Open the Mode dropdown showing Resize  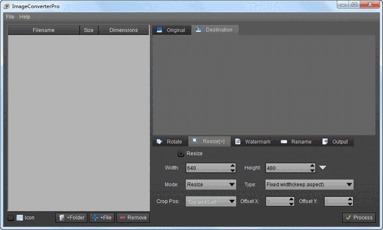(x=211, y=185)
